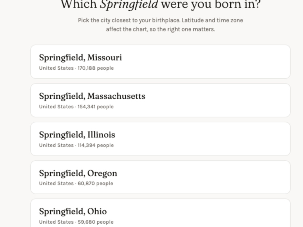Select the Springfield, Missouri card
Viewport: 303px width, 227px height.
160,62
